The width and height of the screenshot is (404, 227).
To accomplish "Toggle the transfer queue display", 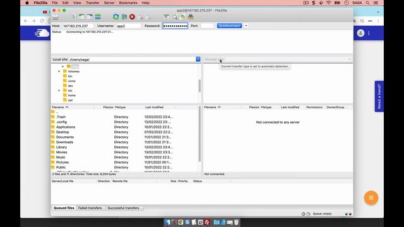I will coord(98,17).
